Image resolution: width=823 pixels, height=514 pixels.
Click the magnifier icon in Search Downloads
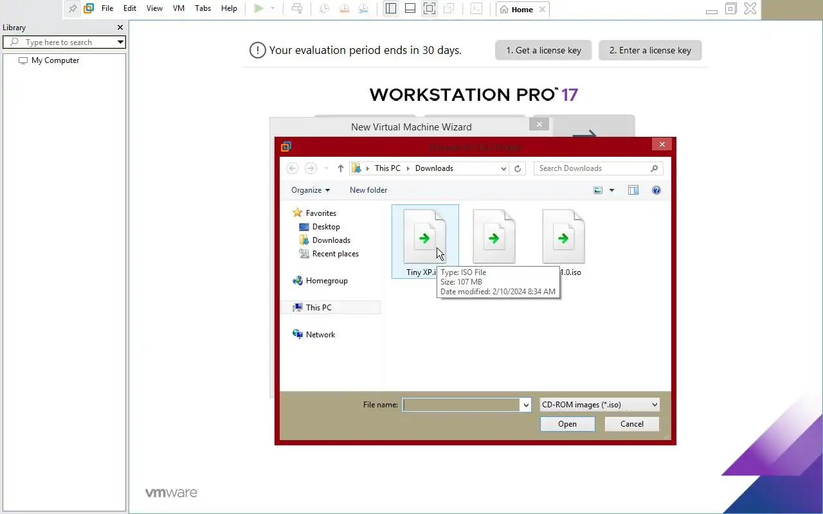(655, 168)
